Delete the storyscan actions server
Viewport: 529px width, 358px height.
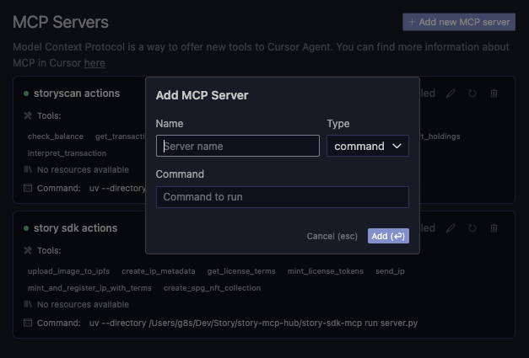[x=494, y=94]
